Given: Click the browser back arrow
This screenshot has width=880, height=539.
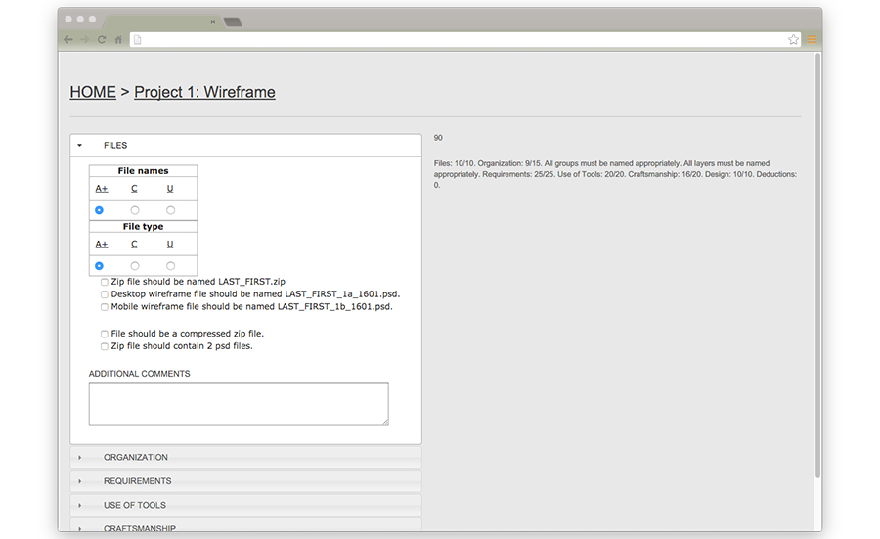Looking at the screenshot, I should point(67,40).
